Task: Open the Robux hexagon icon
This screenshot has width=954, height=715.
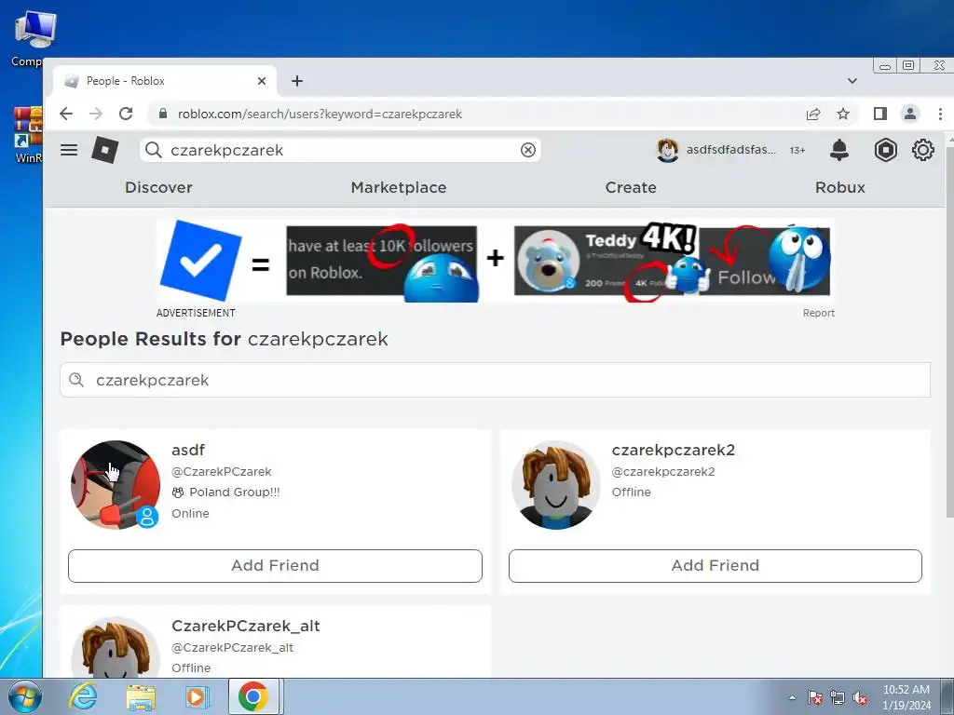Action: tap(885, 150)
